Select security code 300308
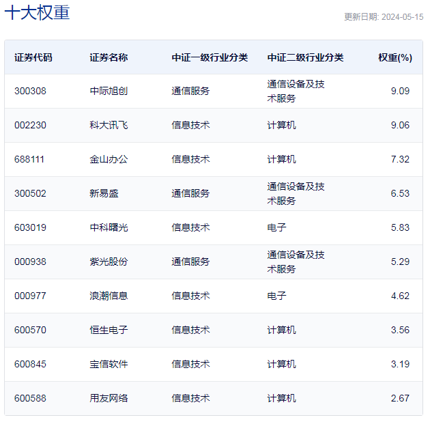This screenshot has height=422, width=430. coord(30,91)
